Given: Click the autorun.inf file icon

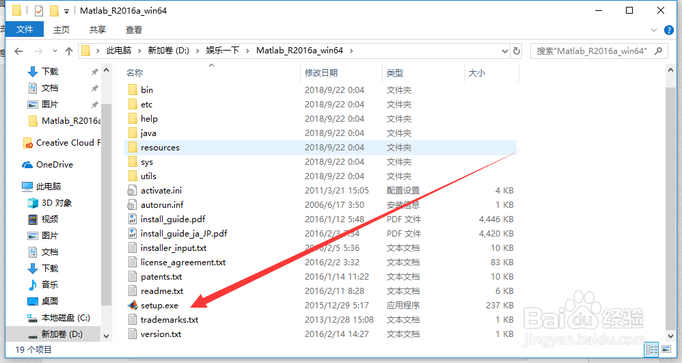Looking at the screenshot, I should click(132, 205).
